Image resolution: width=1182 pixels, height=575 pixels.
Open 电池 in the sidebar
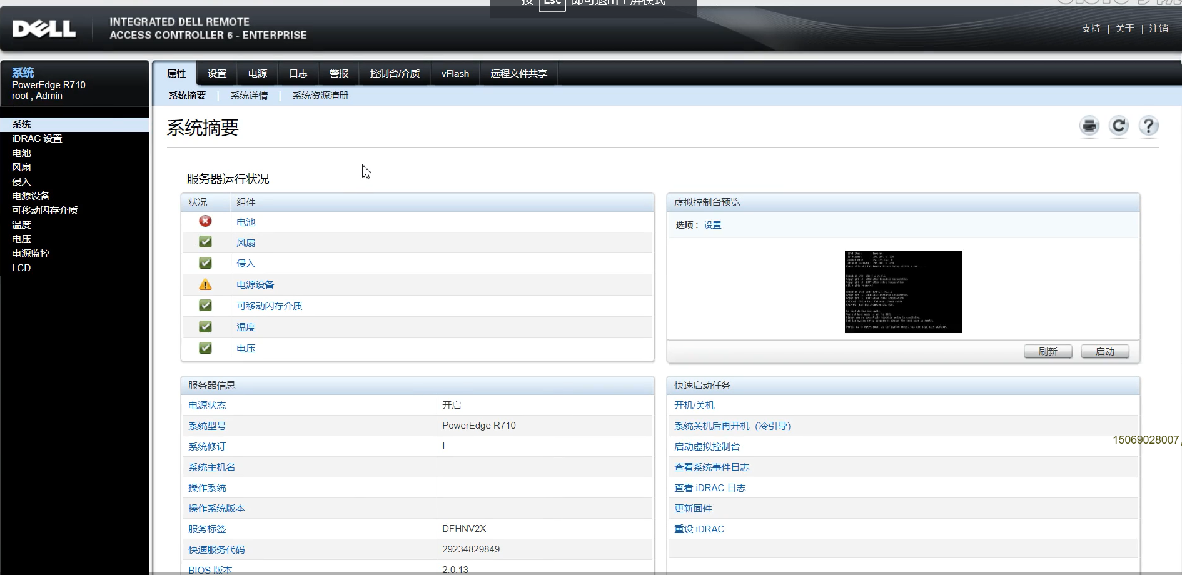(x=21, y=153)
